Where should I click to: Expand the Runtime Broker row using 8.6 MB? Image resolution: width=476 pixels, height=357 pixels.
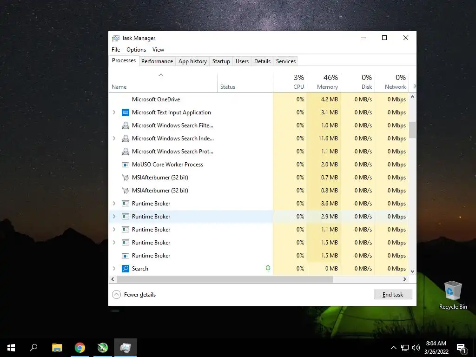[x=114, y=204]
